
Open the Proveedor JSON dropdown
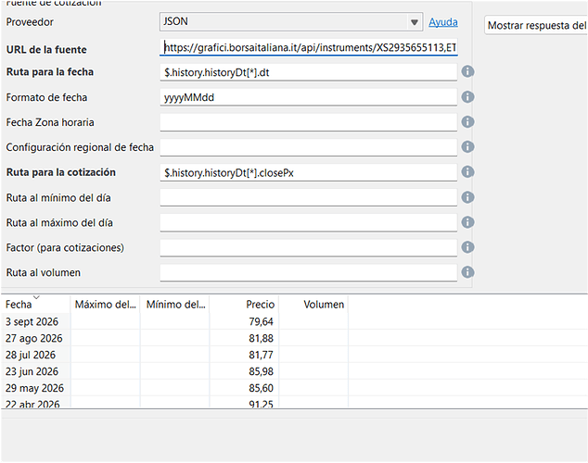pos(291,21)
